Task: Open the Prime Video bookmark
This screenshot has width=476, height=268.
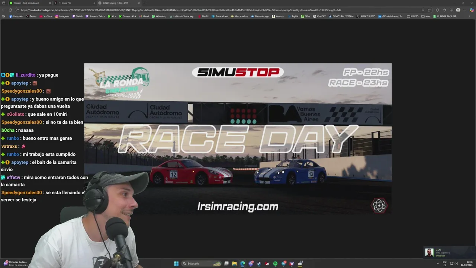Action: pyautogui.click(x=220, y=16)
